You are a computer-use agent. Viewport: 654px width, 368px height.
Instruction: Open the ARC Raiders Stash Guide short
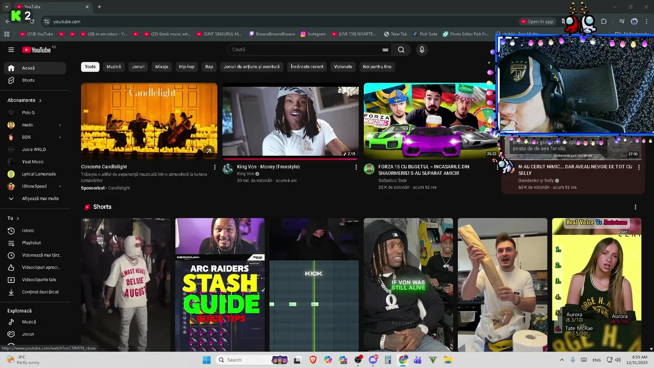[x=220, y=285]
